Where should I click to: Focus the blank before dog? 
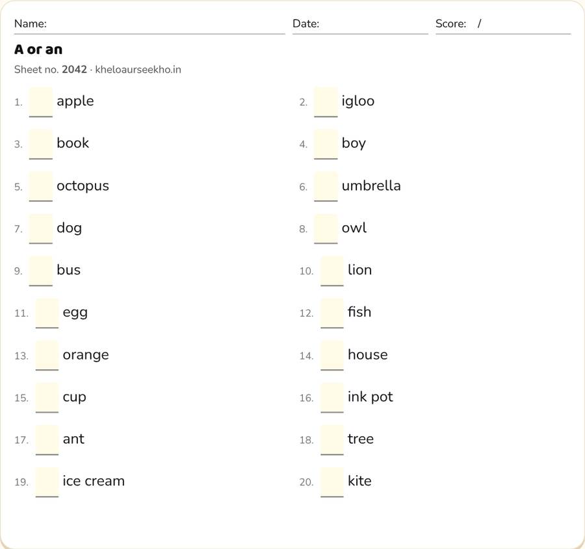41,228
